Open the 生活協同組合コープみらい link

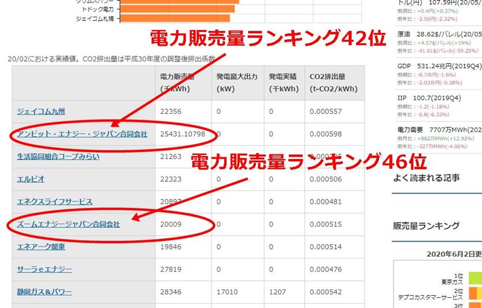(x=58, y=157)
